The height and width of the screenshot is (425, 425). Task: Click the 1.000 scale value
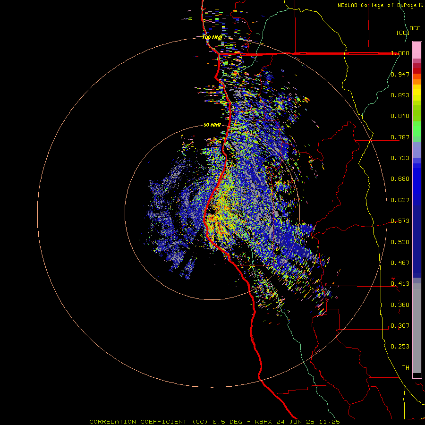[400, 53]
